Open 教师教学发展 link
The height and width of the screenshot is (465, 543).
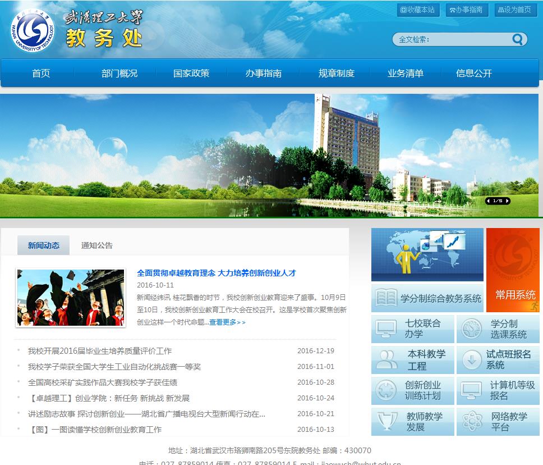coord(412,421)
